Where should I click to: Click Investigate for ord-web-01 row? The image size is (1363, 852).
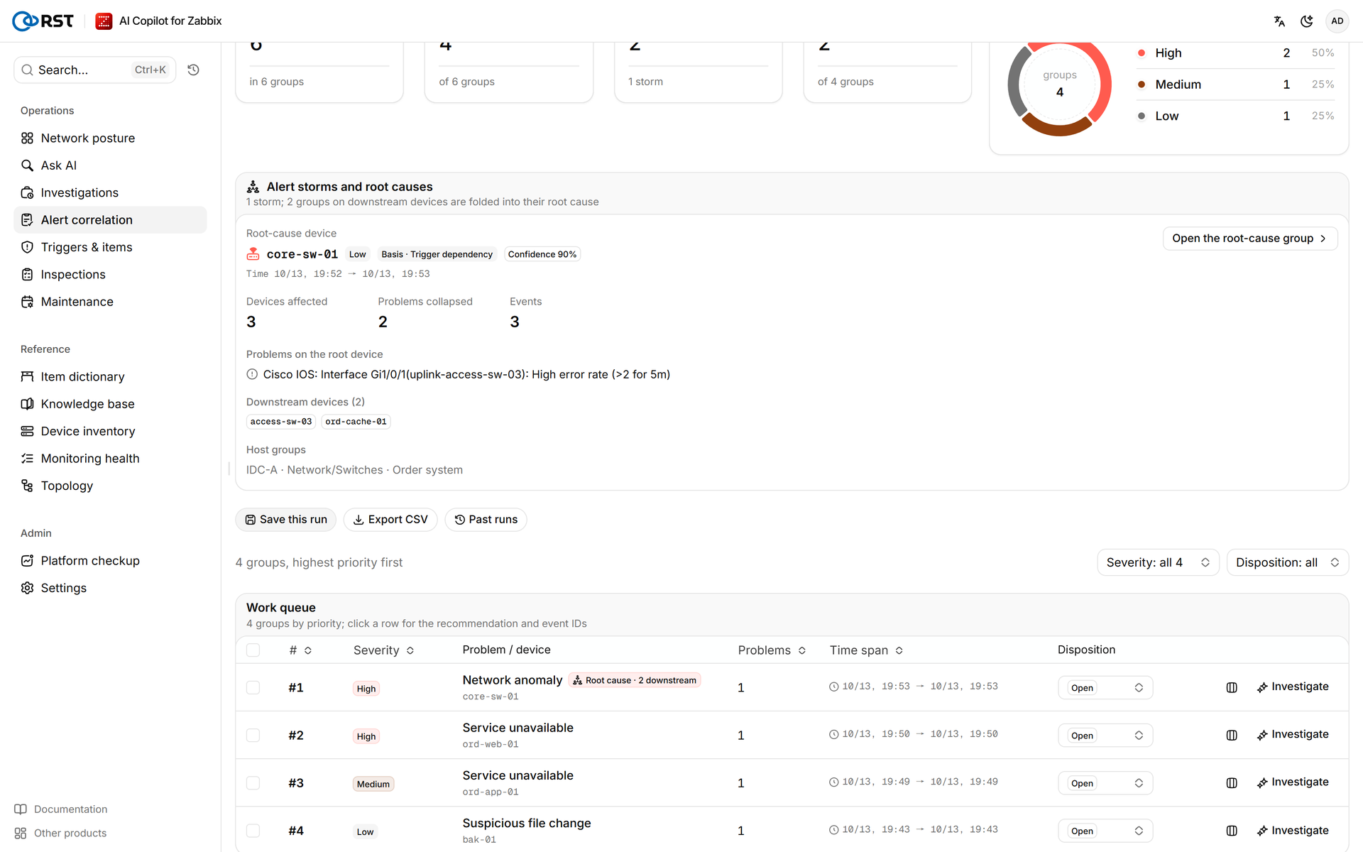(x=1293, y=735)
